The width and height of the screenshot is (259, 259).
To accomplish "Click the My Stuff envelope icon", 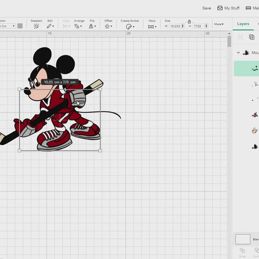I will point(220,8).
